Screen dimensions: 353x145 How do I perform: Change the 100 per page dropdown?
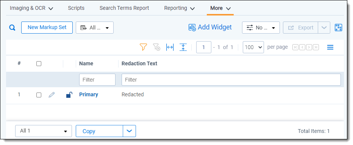[x=253, y=47]
